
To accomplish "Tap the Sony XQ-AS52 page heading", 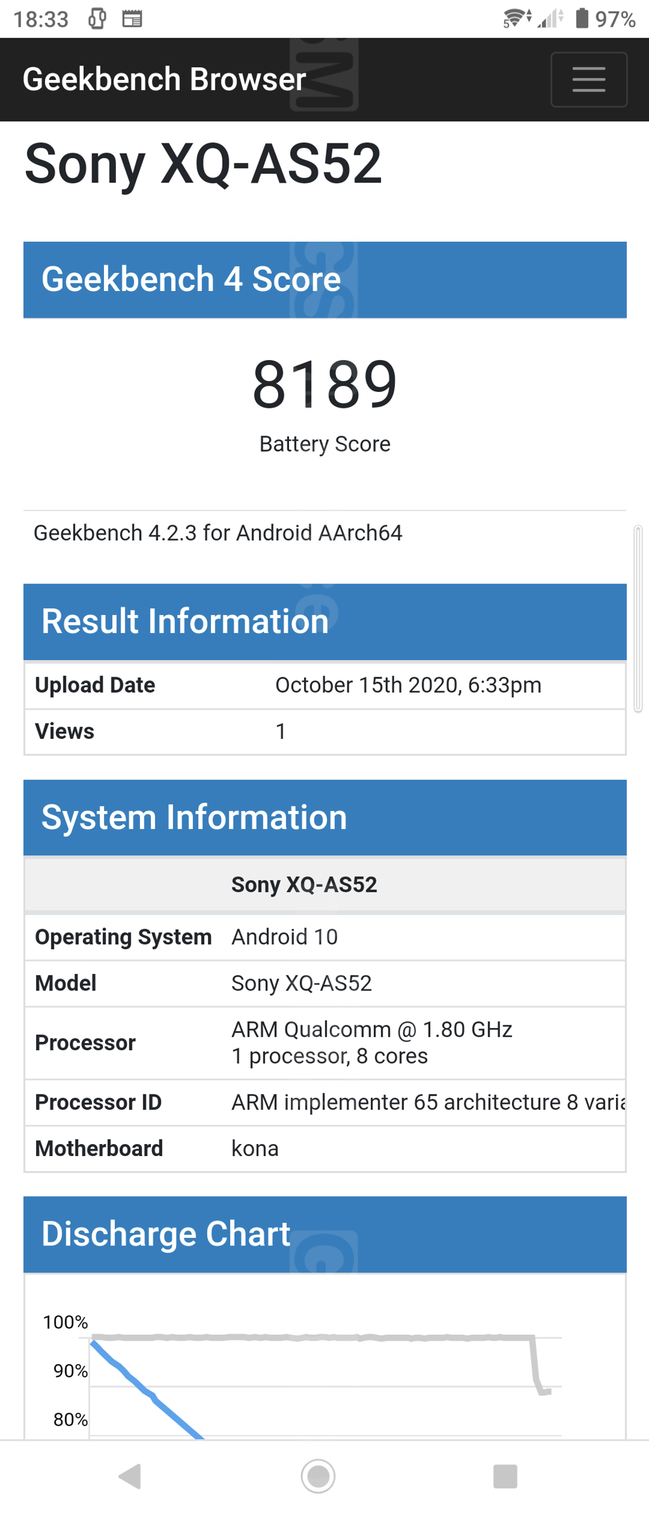I will point(203,164).
